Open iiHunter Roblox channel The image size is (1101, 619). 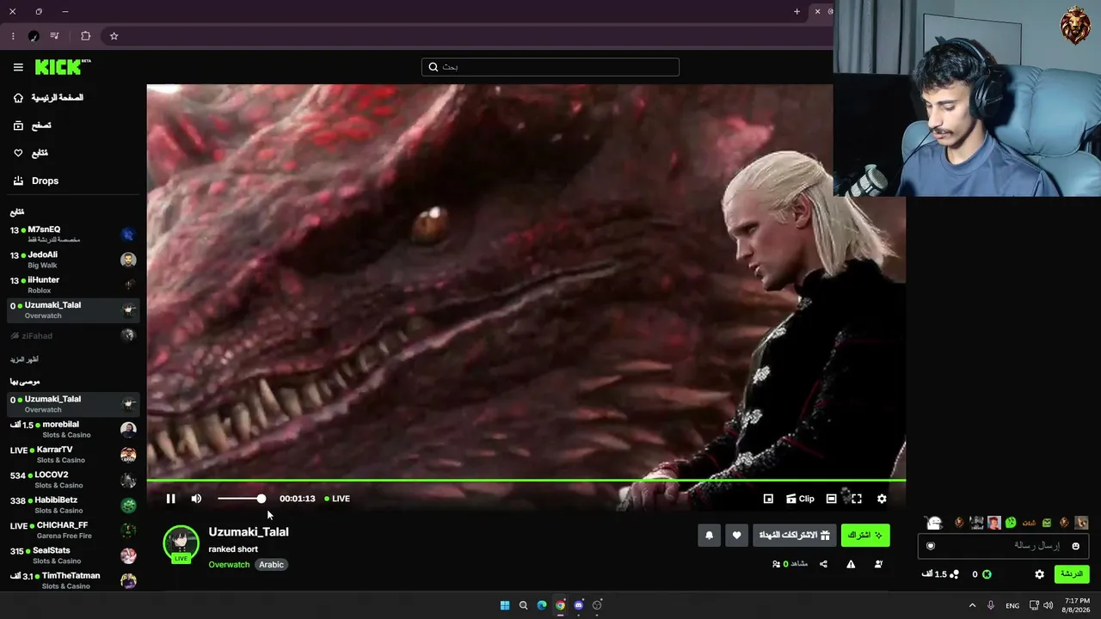click(73, 285)
